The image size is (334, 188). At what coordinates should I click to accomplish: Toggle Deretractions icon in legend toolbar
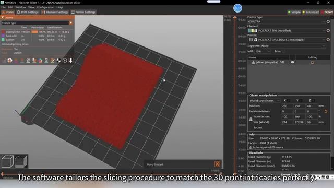[22, 61]
